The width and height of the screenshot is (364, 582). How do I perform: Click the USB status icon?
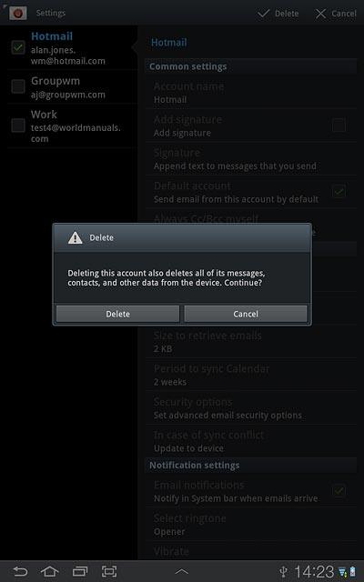[x=283, y=571]
